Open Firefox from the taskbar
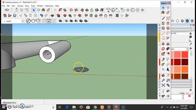196x110 pixels. click(x=81, y=107)
